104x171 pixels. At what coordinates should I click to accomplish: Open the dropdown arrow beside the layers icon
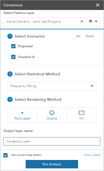(x=96, y=22)
